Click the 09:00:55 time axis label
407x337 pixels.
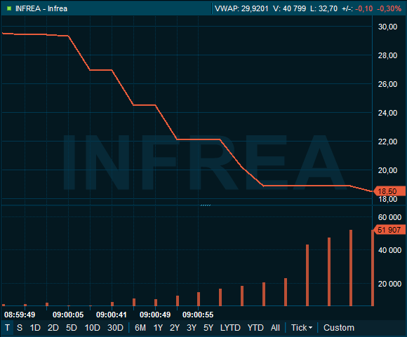click(198, 315)
